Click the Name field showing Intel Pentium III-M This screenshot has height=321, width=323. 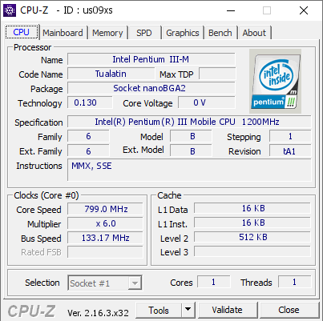click(x=151, y=59)
